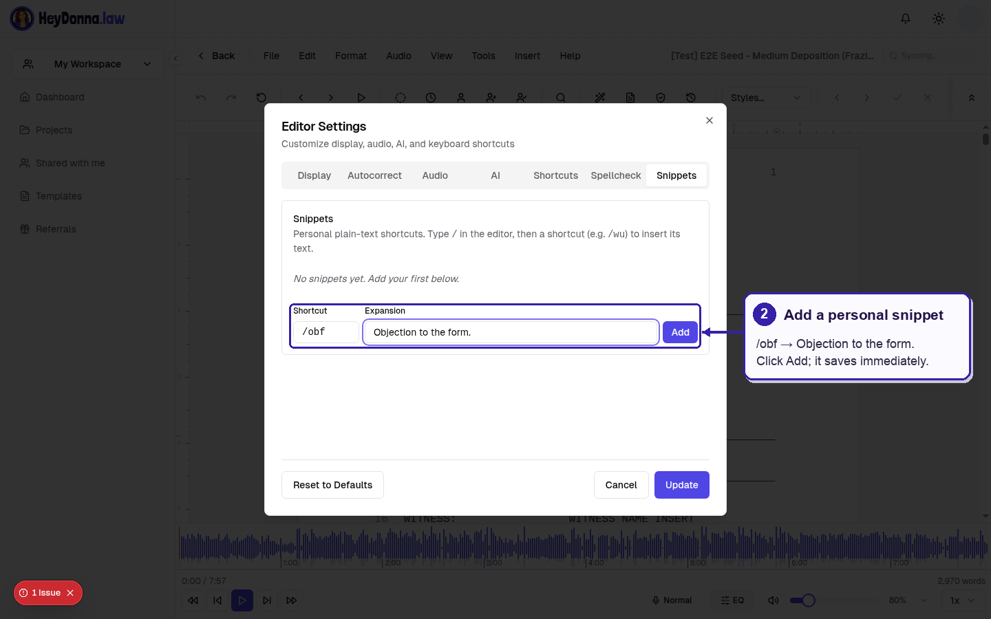Screen dimensions: 991x619
Task: Open the Audio settings tab
Action: pyautogui.click(x=435, y=175)
